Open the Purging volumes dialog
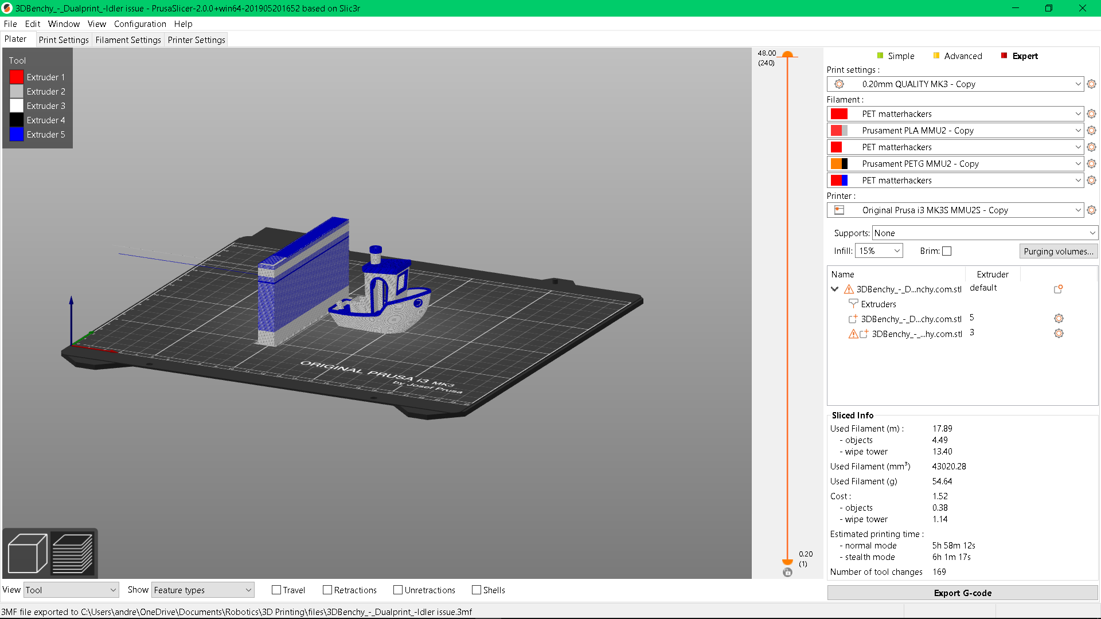Viewport: 1101px width, 619px height. (1058, 251)
